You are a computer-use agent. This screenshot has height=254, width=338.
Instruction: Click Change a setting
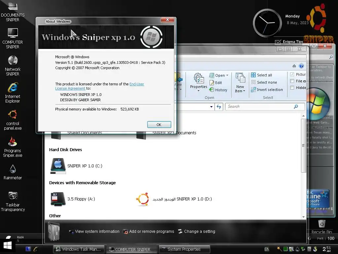pos(197,231)
